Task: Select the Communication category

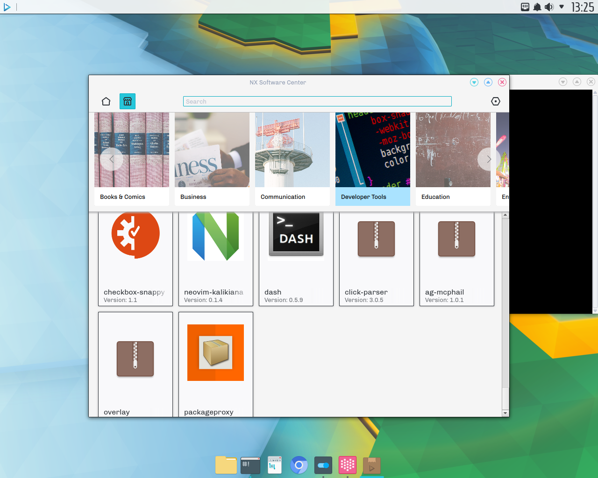Action: tap(292, 159)
